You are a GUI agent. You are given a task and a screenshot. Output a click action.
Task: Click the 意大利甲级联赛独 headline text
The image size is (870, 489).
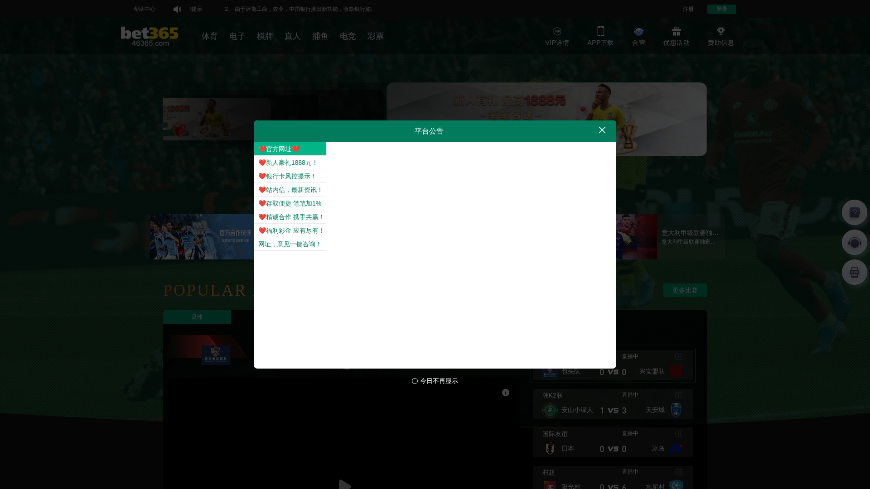click(x=690, y=233)
